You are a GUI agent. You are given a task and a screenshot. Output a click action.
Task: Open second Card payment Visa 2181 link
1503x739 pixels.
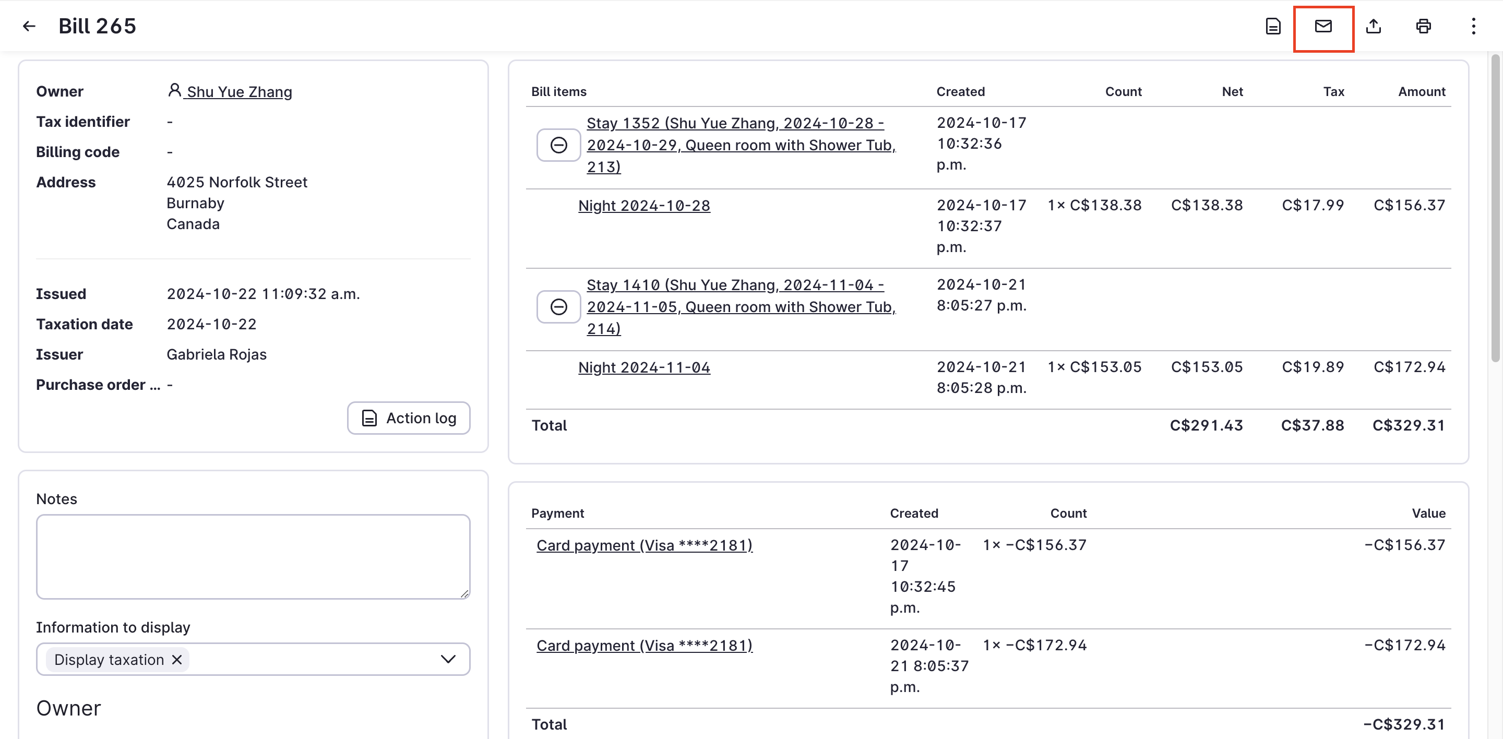tap(644, 646)
